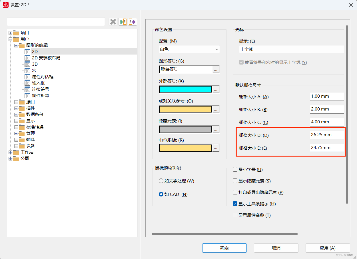Expand the 项目 tree folder
This screenshot has width=357, height=259.
pos(11,33)
